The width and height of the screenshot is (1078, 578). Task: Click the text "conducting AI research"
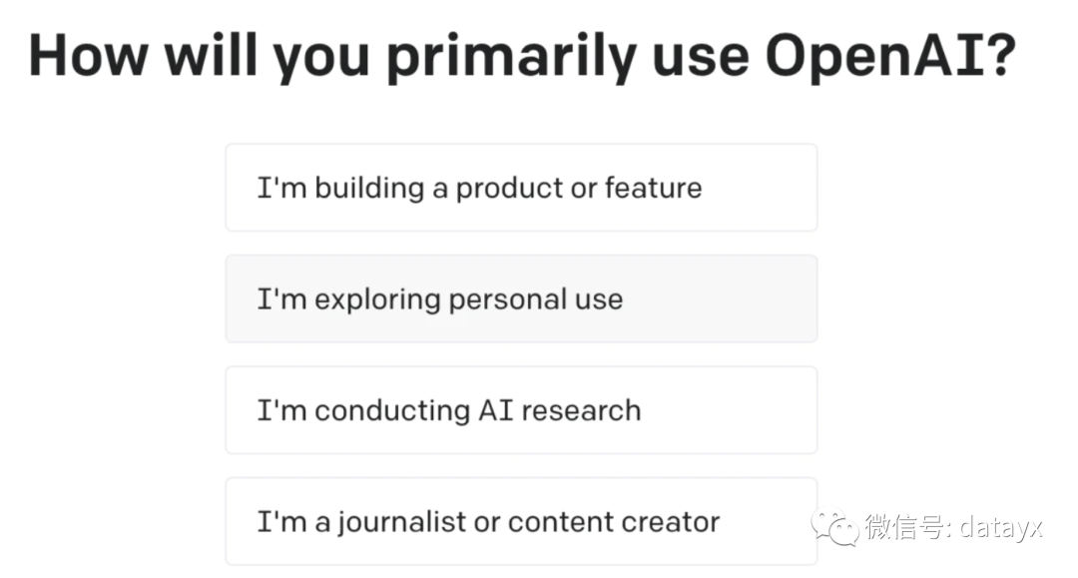pos(478,411)
